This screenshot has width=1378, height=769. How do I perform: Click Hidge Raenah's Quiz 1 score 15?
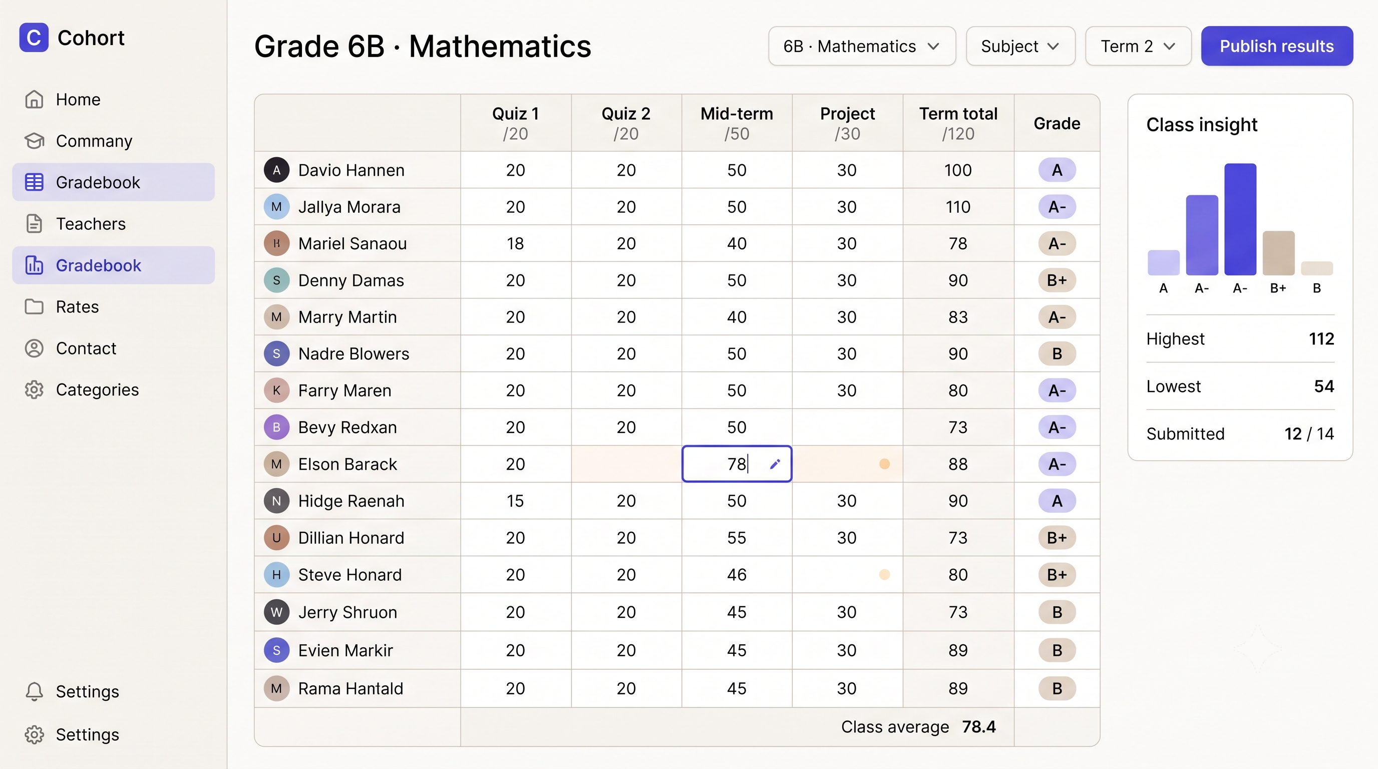click(x=515, y=501)
